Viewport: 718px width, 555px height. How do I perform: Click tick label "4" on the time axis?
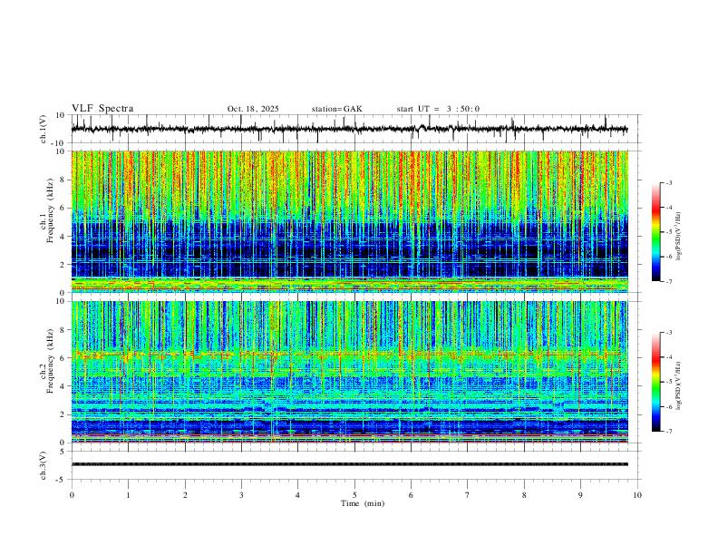(x=298, y=495)
